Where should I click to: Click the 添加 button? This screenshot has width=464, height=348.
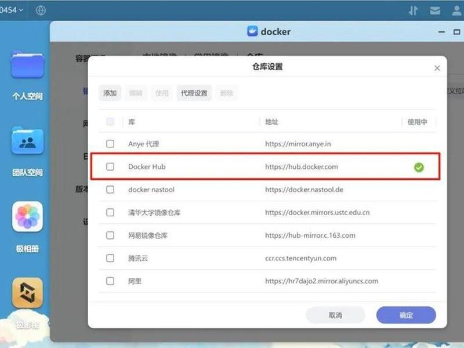110,93
